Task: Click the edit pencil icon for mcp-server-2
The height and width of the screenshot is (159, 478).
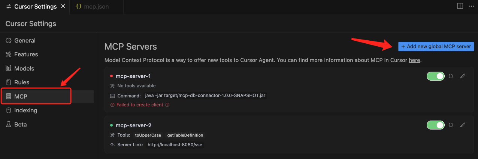Action: pos(463,125)
